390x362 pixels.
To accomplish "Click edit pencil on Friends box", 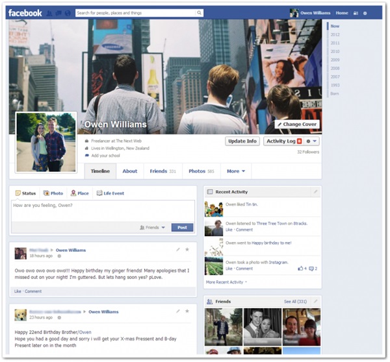I will click(x=315, y=302).
